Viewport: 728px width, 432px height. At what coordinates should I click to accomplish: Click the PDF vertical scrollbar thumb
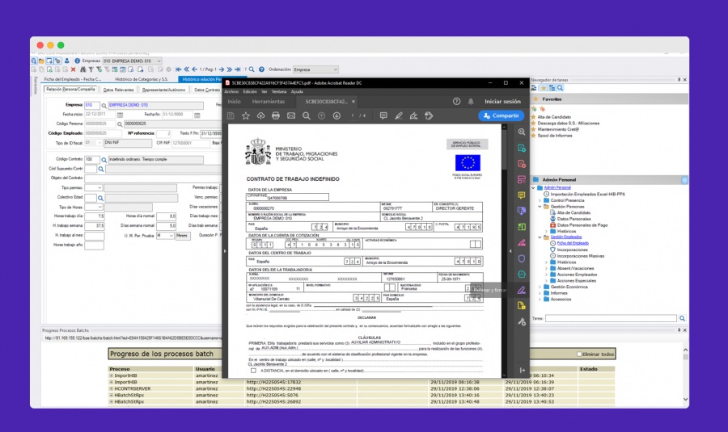(504, 151)
